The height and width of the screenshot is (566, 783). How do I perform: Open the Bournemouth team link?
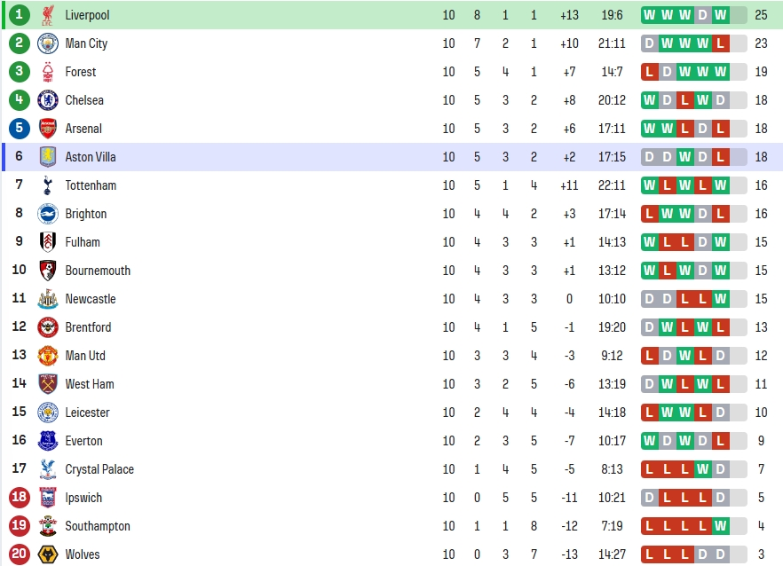click(x=98, y=271)
